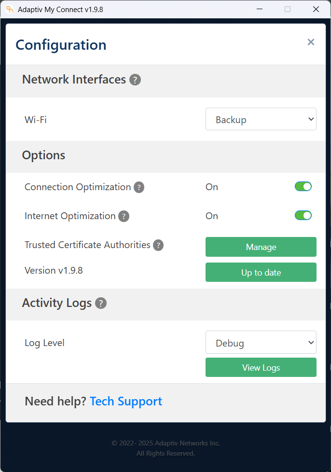Viewport: 331px width, 472px height.
Task: Click the Adaptiv app logo in title bar
Action: pos(10,9)
